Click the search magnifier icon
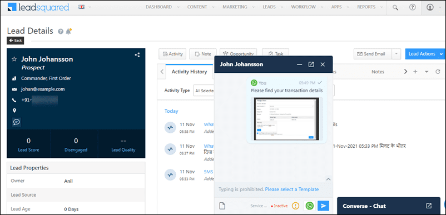446x215 pixels. tap(395, 7)
